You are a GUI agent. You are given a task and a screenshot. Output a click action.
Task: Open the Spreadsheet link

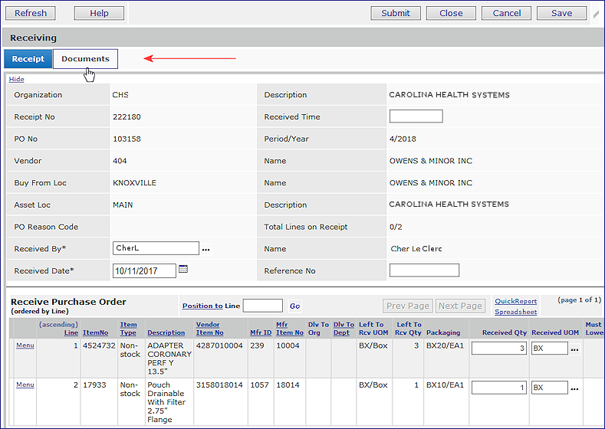tap(515, 312)
